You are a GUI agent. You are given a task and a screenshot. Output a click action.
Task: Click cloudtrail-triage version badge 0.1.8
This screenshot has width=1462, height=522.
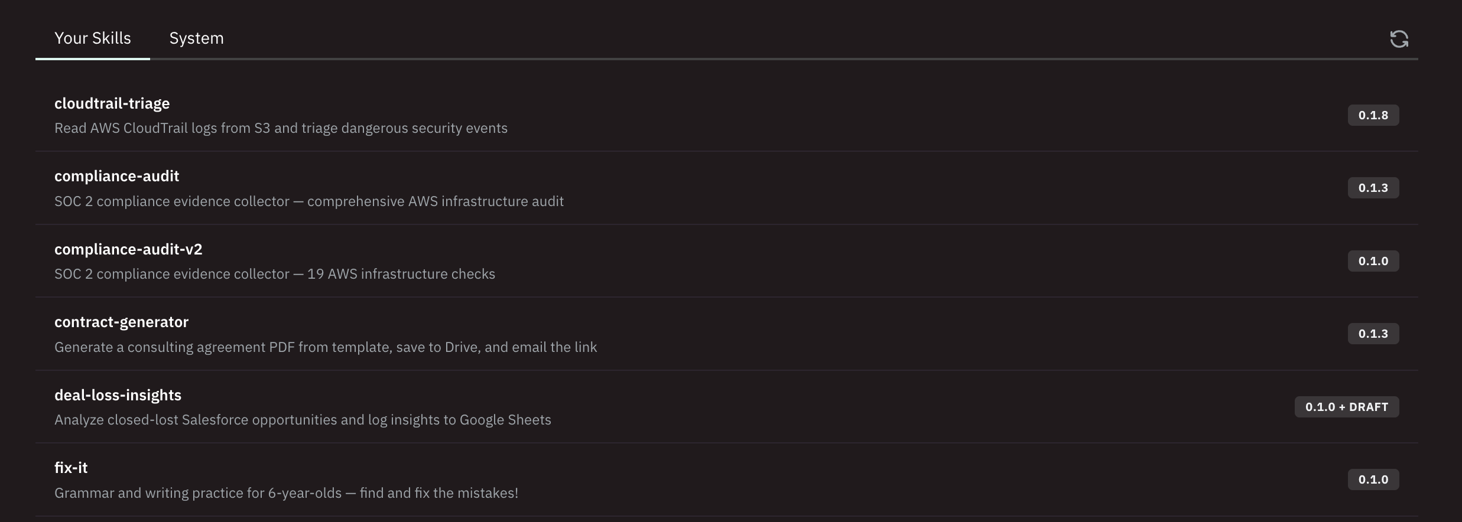click(x=1373, y=115)
